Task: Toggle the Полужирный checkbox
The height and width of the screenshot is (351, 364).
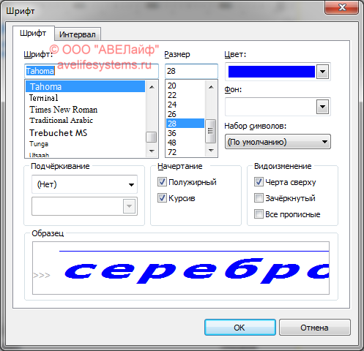Action: coord(162,182)
